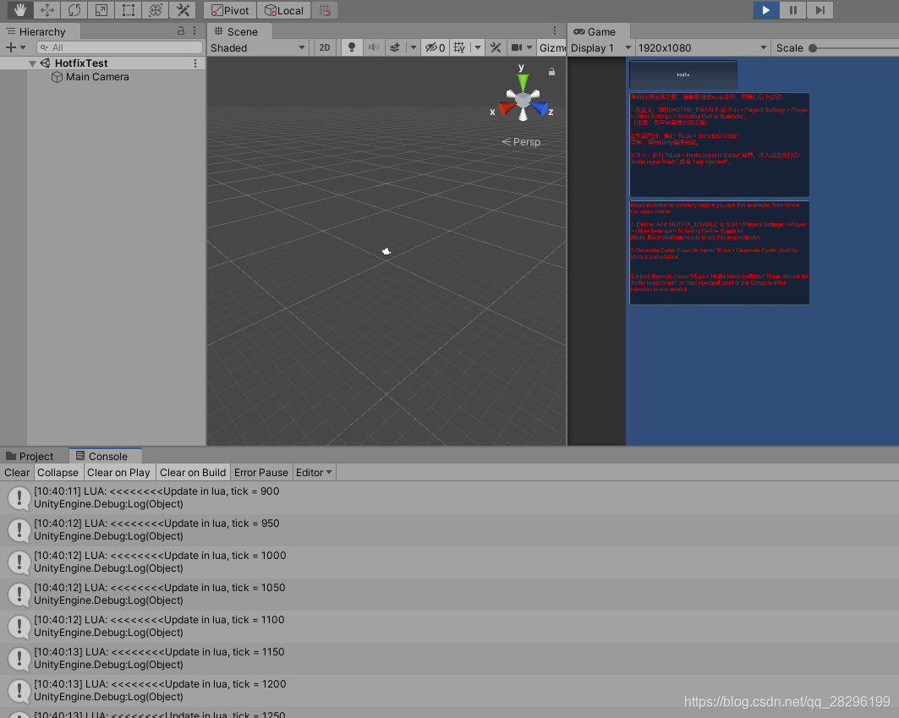
Task: Switch to the Project tab
Action: [x=30, y=457]
